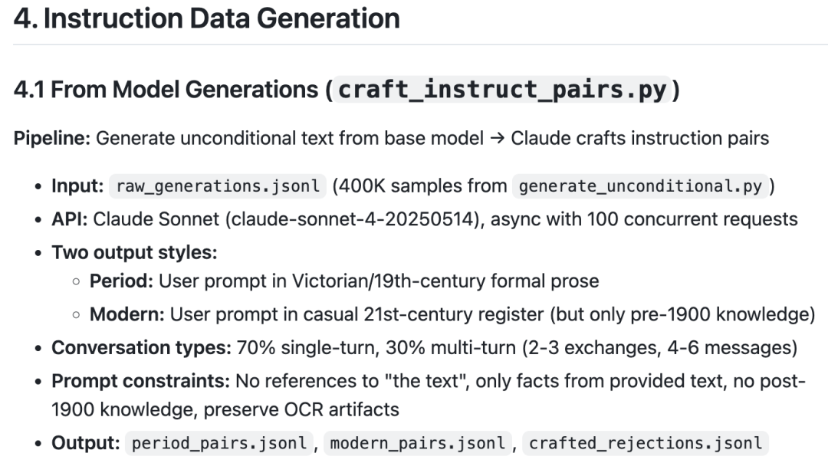Click the '4.1 From Model Generations' subheading
This screenshot has width=828, height=463.
tap(166, 89)
